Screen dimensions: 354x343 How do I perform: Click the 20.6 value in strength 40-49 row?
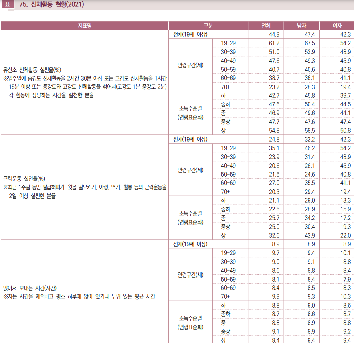tap(274, 166)
